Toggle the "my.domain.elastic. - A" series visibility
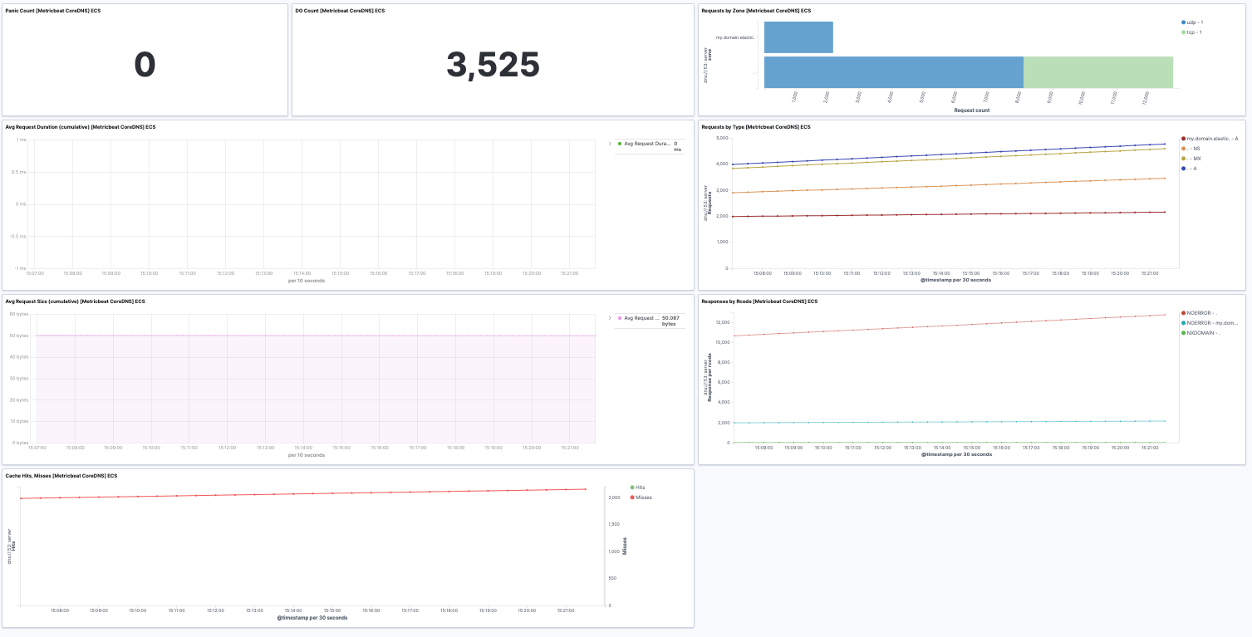Viewport: 1252px width, 637px height. [1182, 139]
